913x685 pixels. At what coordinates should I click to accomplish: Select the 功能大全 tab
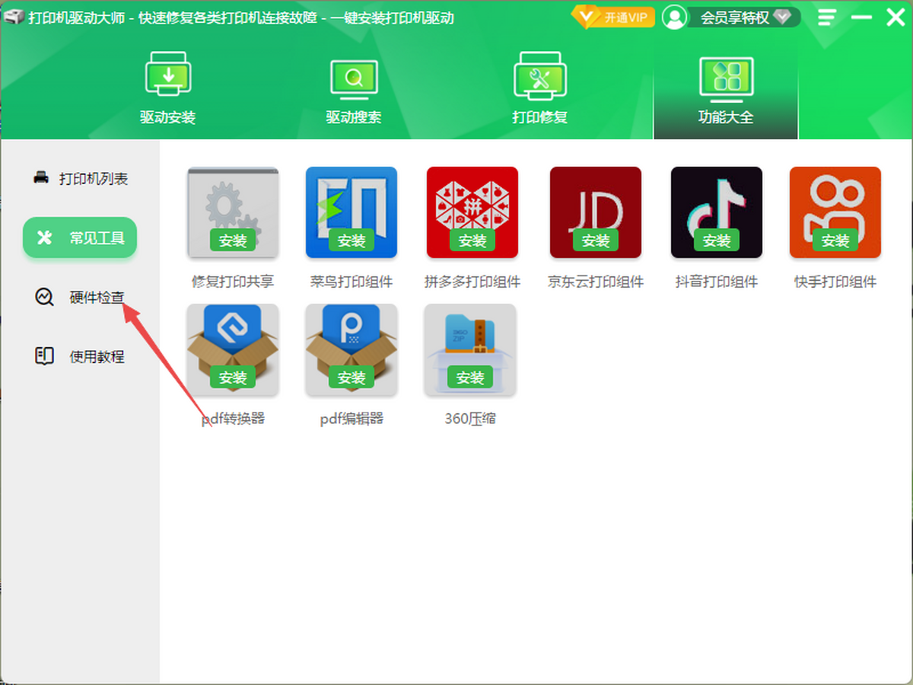(x=726, y=88)
